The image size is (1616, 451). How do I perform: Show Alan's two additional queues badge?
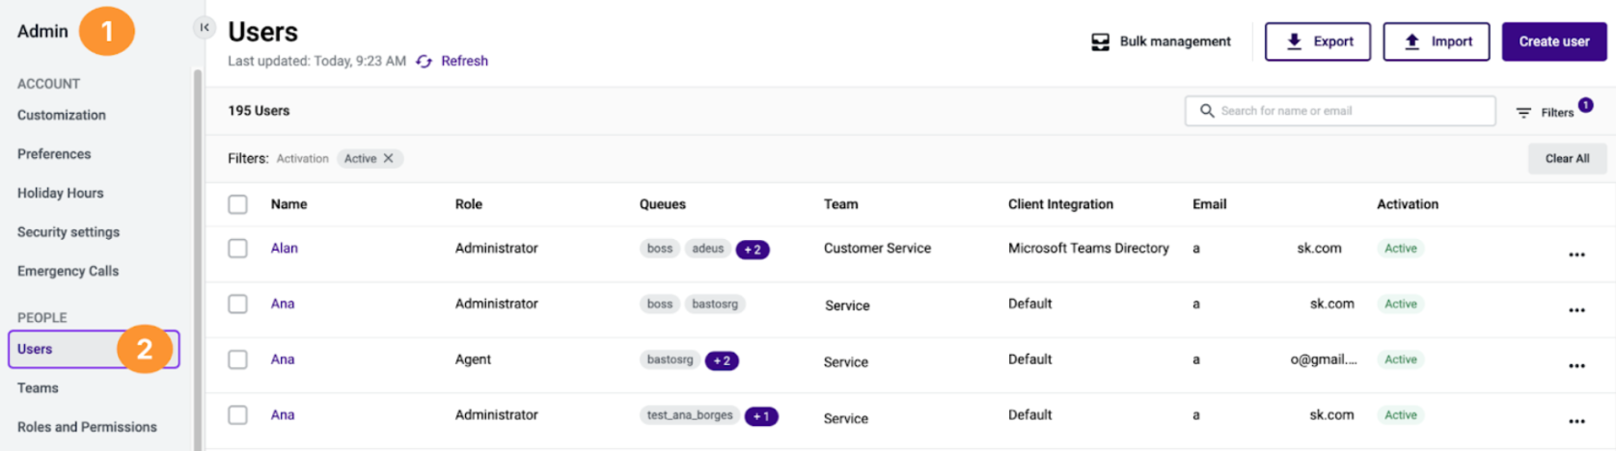coord(753,250)
